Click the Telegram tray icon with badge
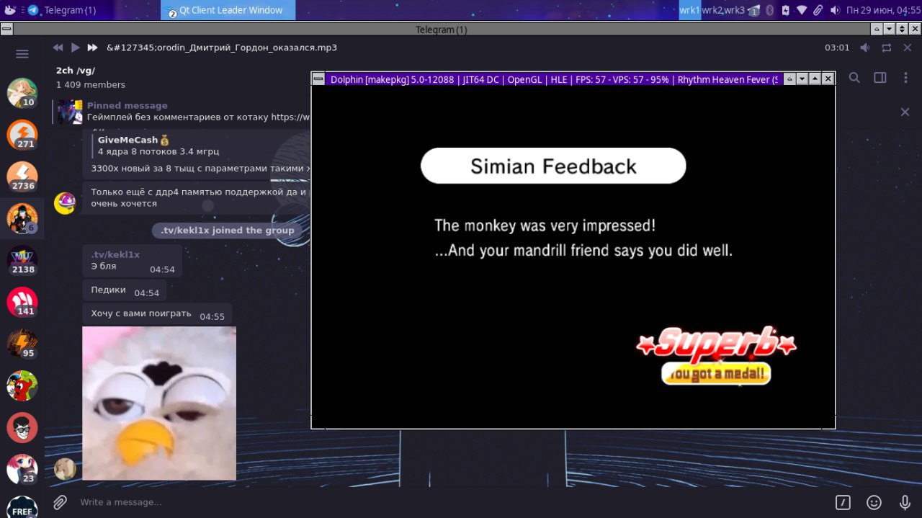Screen dimensions: 922x518 [x=753, y=11]
